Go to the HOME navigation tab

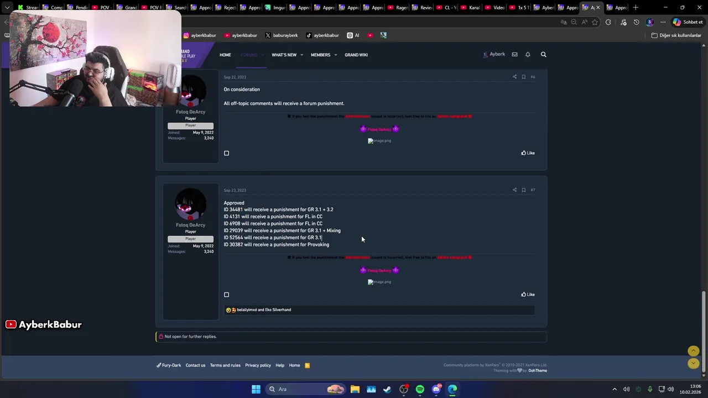click(225, 55)
